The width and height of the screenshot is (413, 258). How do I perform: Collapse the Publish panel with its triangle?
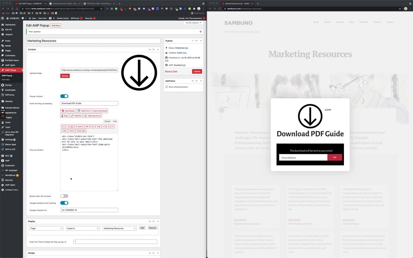point(201,41)
